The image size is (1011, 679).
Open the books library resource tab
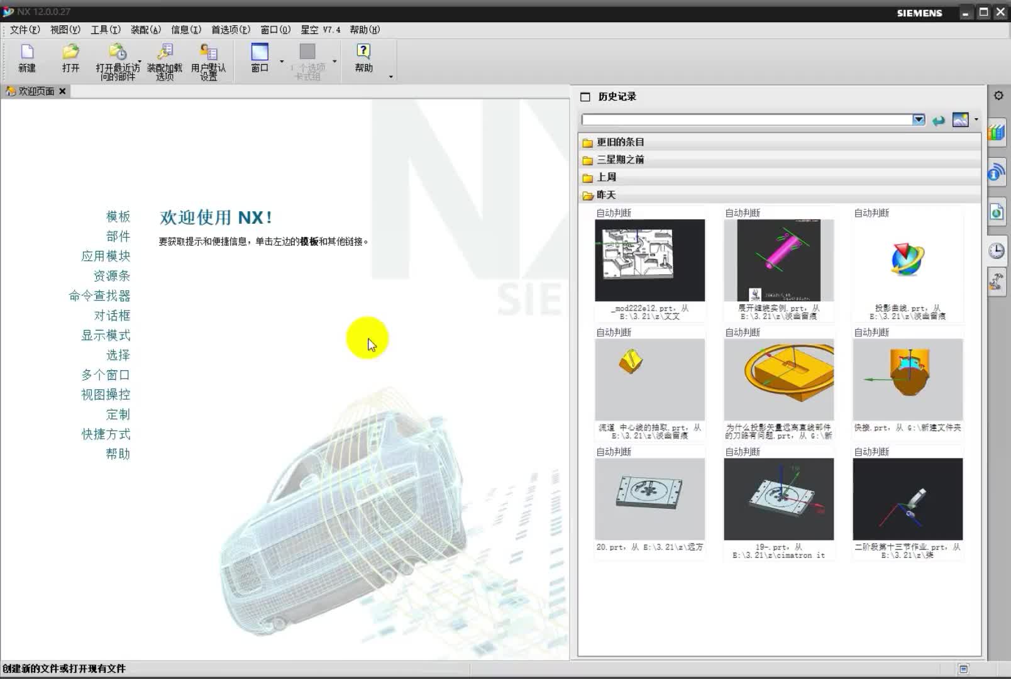(997, 133)
